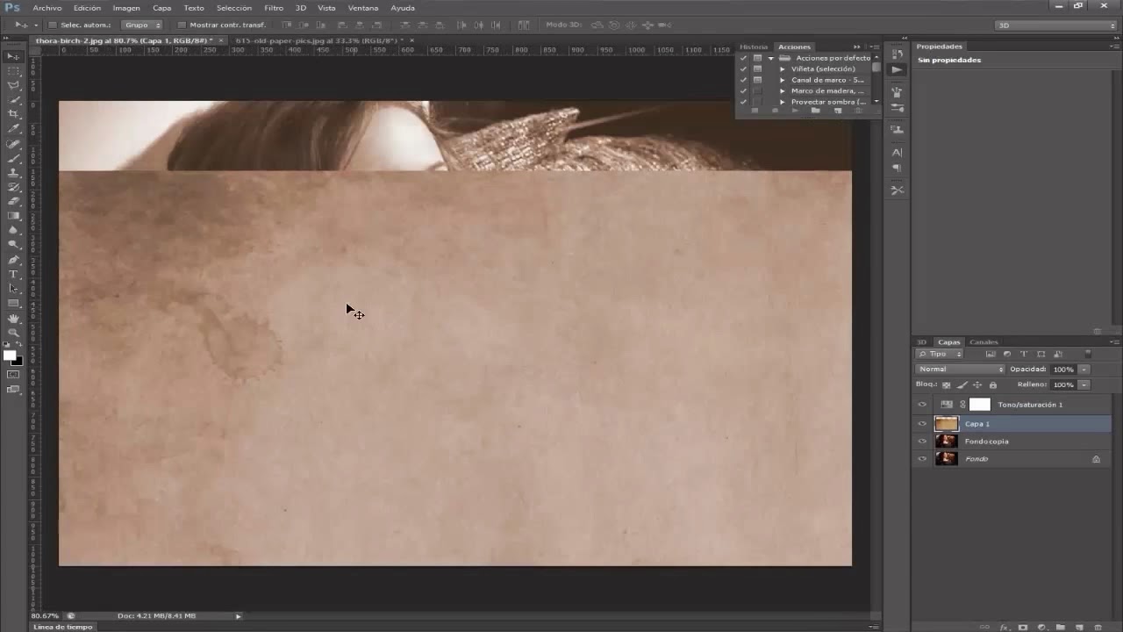Screen dimensions: 1123x632
Task: Expand the Viñeta (selección) action
Action: pyautogui.click(x=783, y=68)
